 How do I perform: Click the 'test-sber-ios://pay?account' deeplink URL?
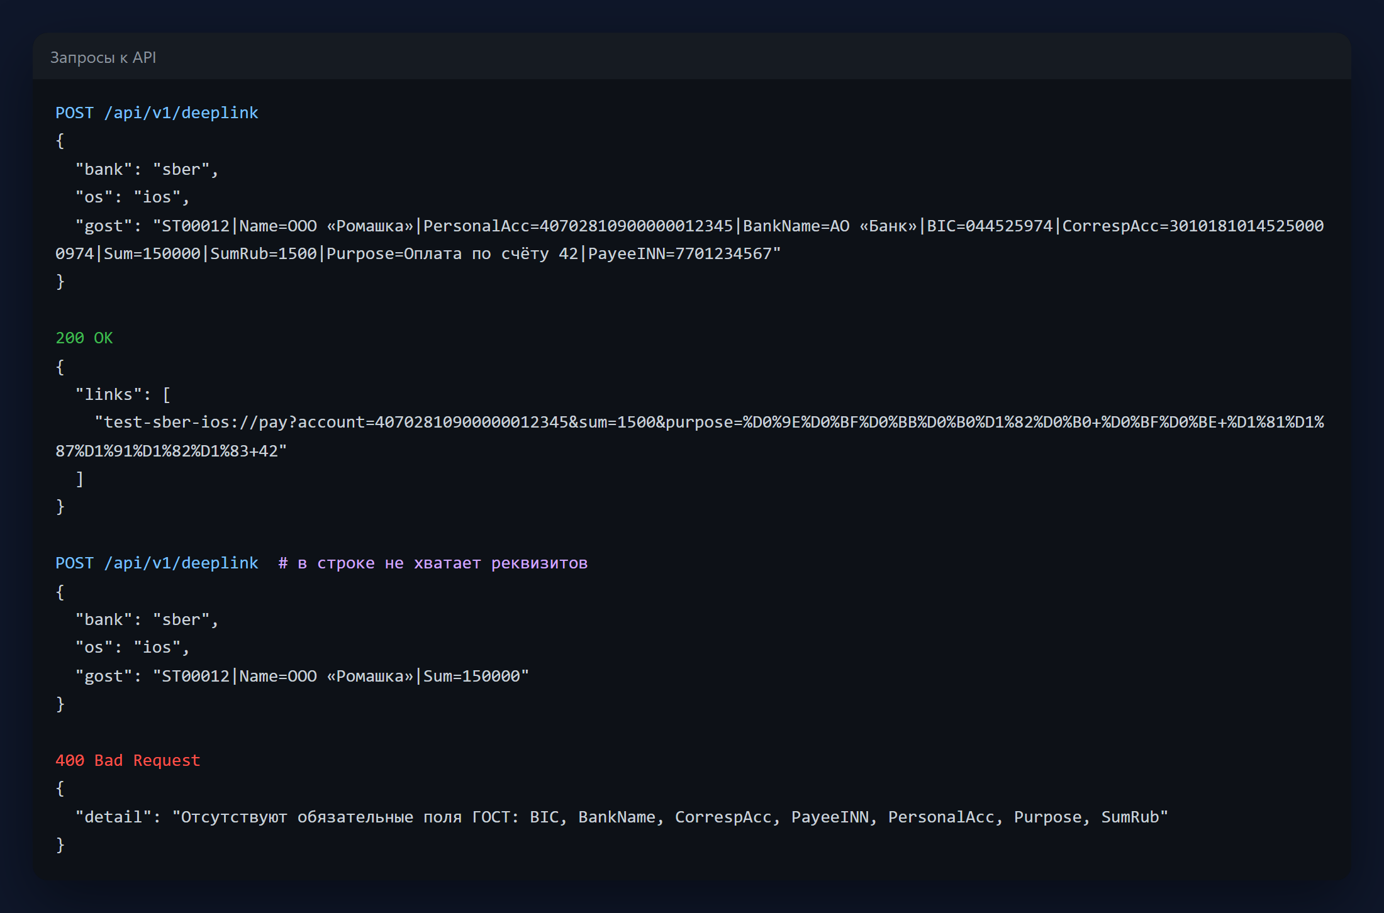[709, 422]
